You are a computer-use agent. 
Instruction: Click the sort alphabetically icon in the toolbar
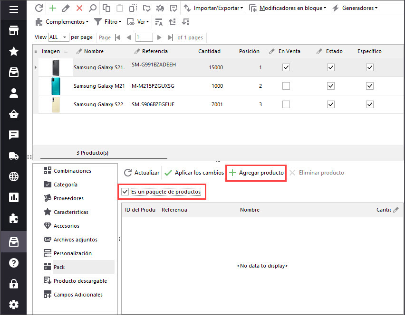point(159,22)
